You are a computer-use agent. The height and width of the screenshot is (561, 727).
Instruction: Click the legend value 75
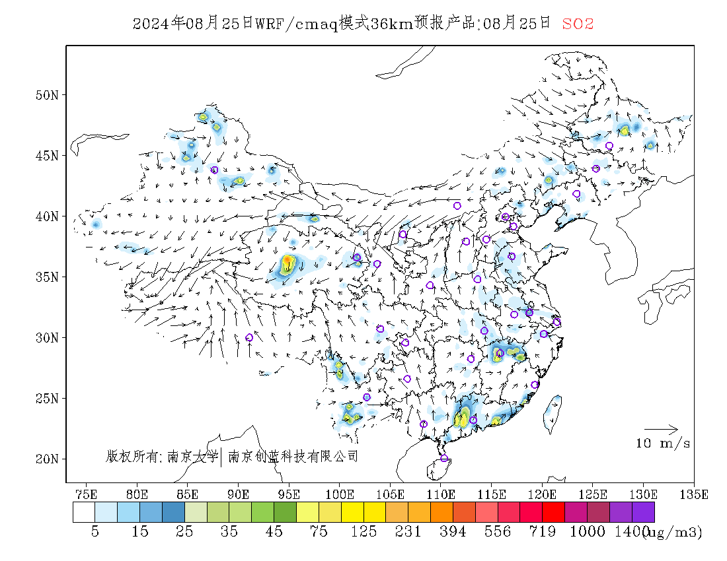point(319,531)
